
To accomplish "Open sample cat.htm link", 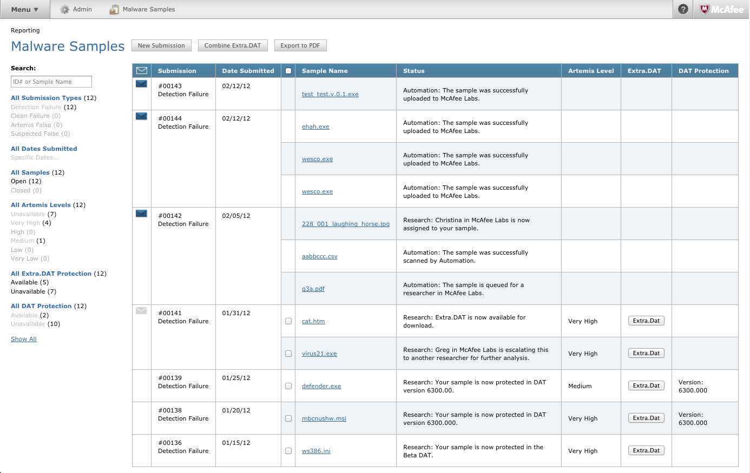I will 313,321.
